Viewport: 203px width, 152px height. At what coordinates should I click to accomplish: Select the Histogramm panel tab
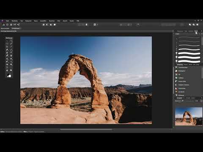(180, 31)
